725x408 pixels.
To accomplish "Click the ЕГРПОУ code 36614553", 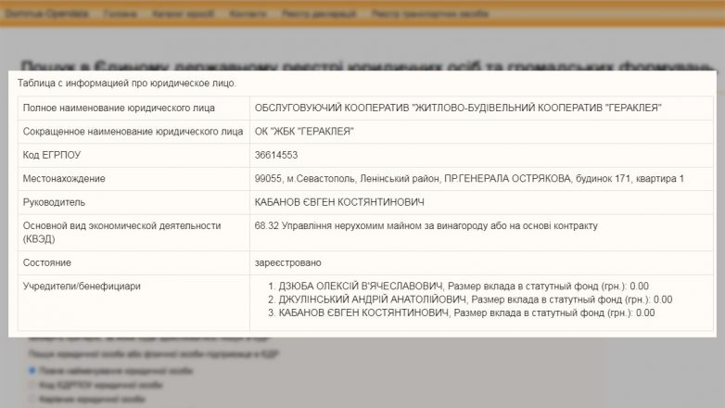I will (x=276, y=155).
